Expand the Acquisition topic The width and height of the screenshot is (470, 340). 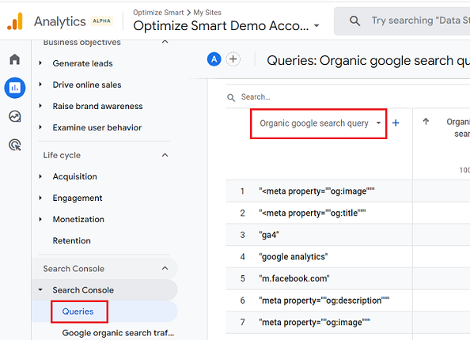click(x=40, y=176)
